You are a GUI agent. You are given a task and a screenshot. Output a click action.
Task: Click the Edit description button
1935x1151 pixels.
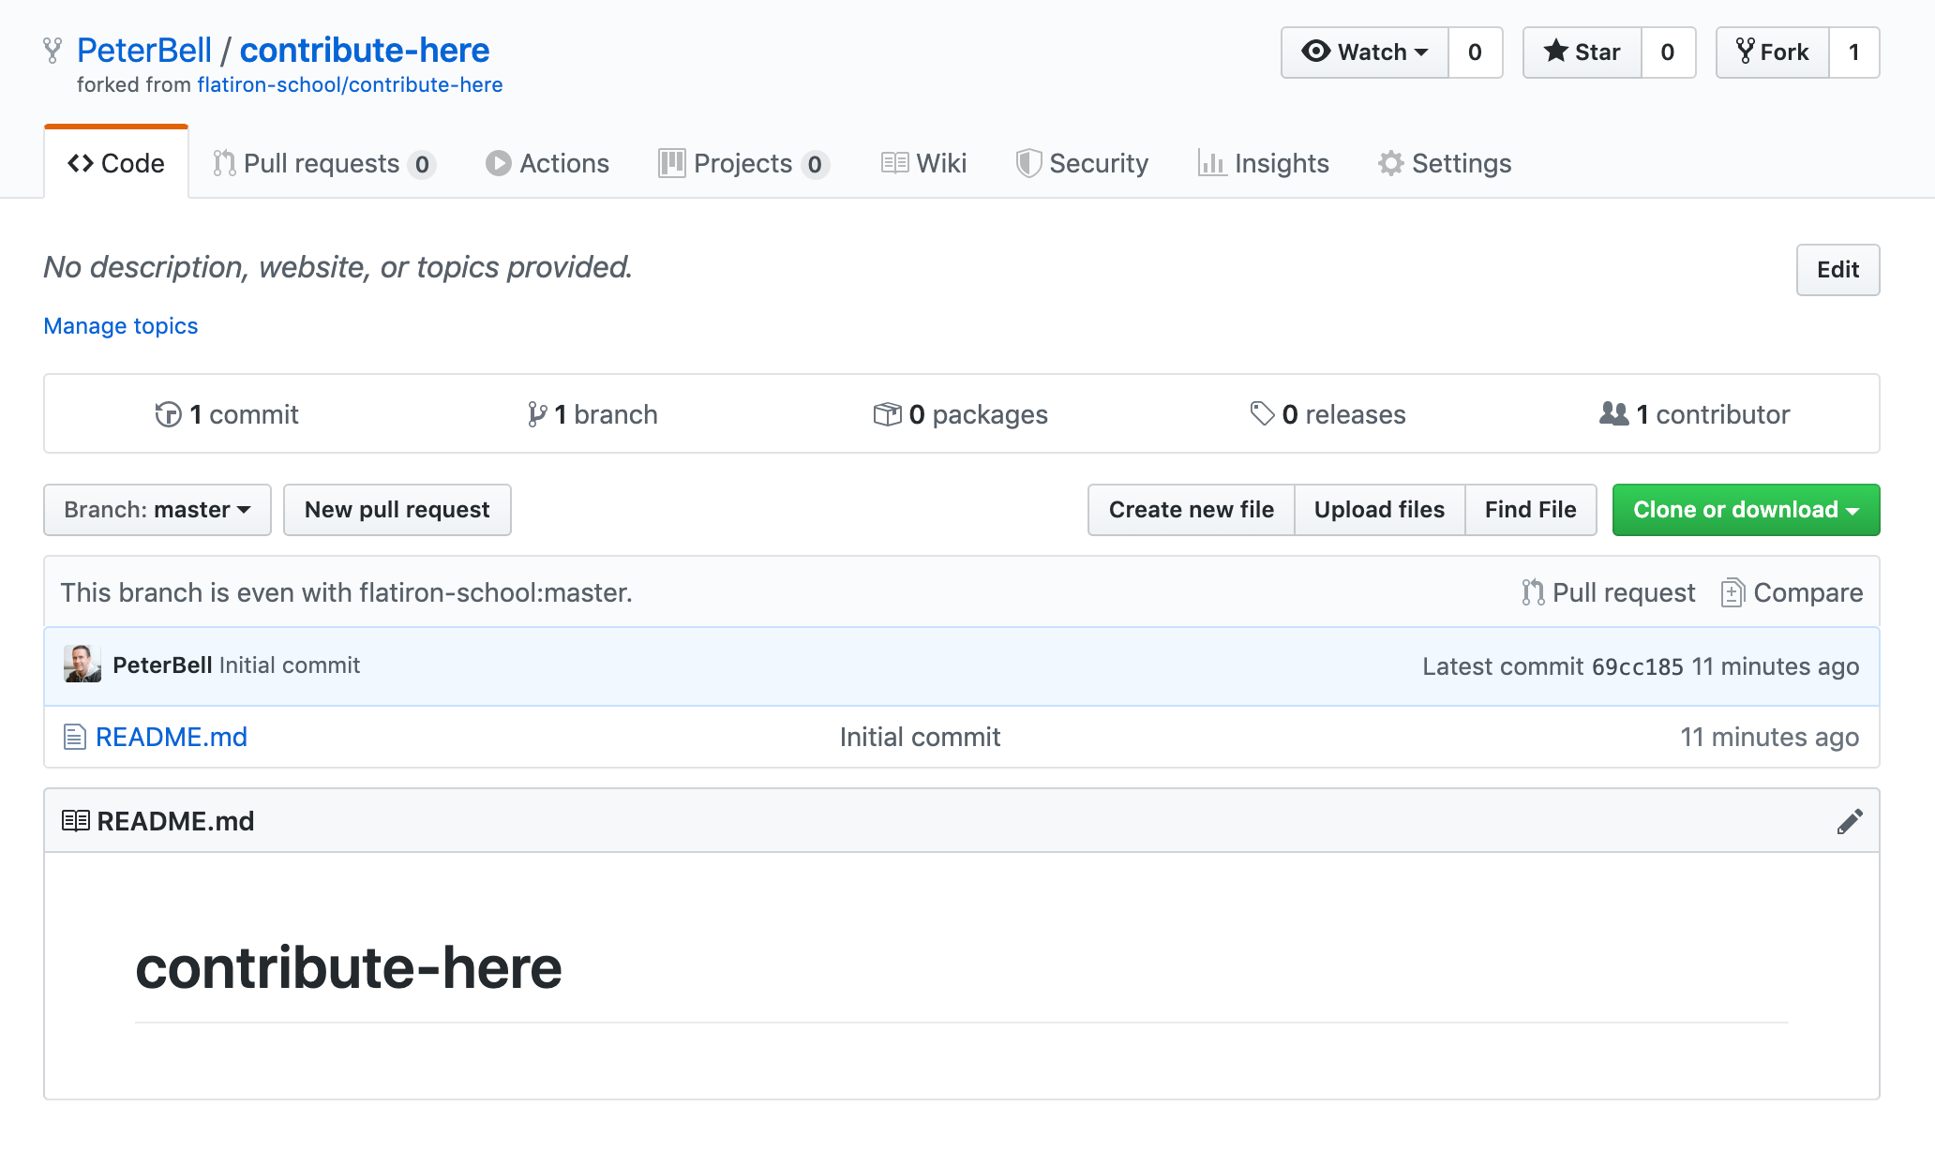coord(1837,270)
